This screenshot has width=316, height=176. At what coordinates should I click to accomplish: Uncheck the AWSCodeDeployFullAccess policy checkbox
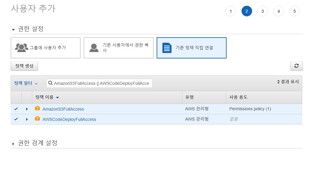[16, 119]
